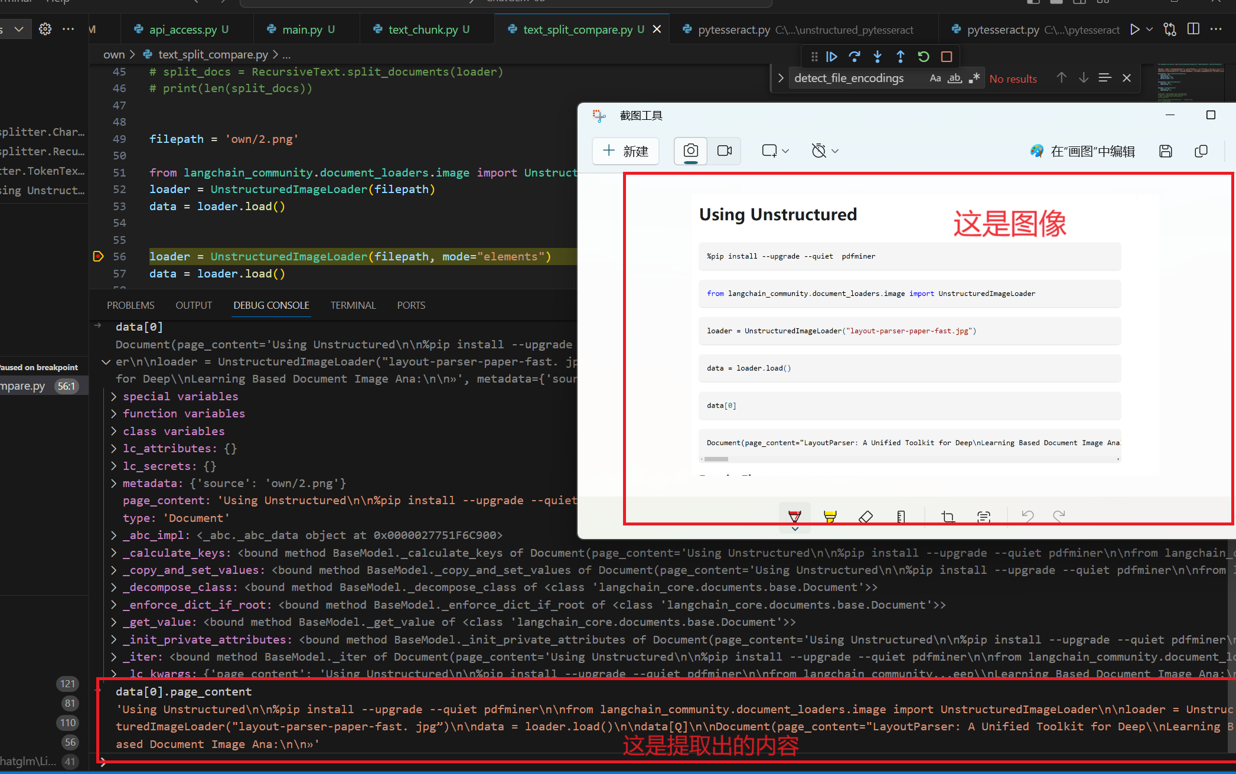Viewport: 1236px width, 774px height.
Task: Stop debugging with the red square
Action: (947, 57)
